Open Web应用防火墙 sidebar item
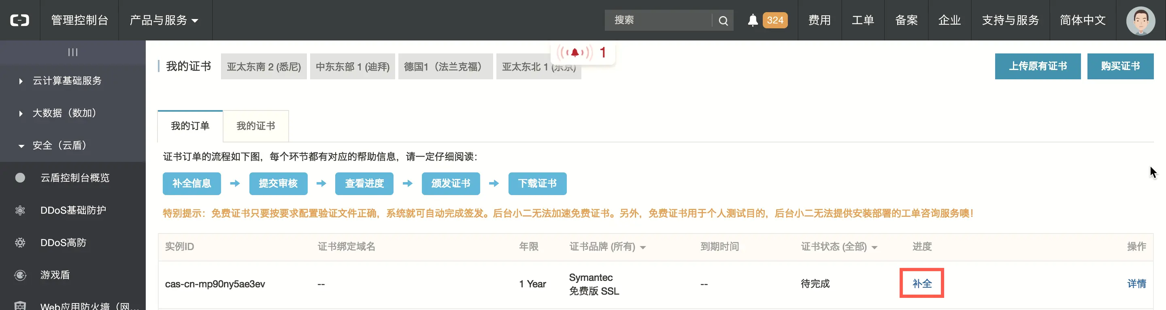 89,306
